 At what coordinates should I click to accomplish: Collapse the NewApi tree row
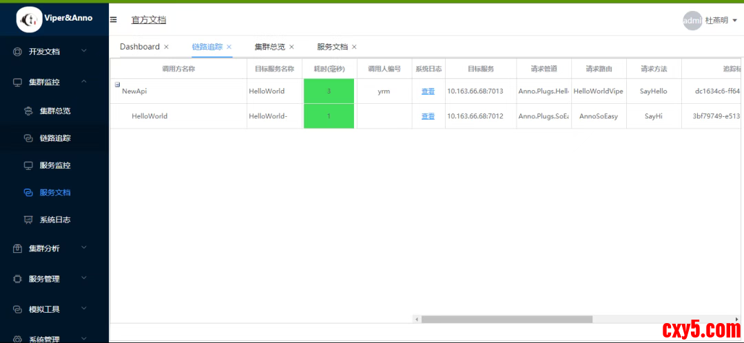(x=117, y=85)
